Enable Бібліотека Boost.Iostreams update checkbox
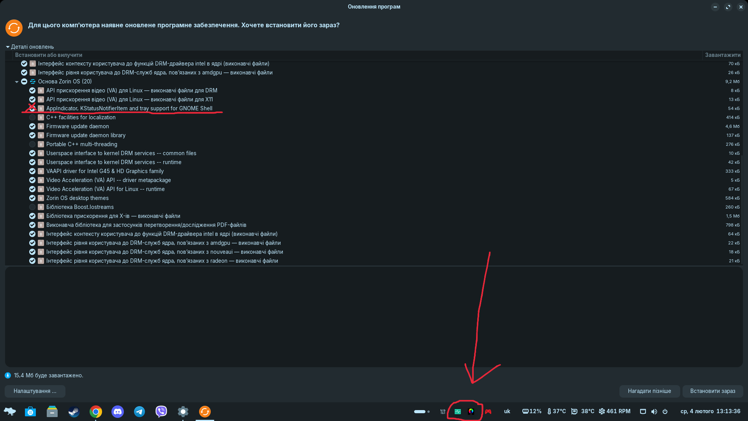The image size is (748, 421). (32, 207)
